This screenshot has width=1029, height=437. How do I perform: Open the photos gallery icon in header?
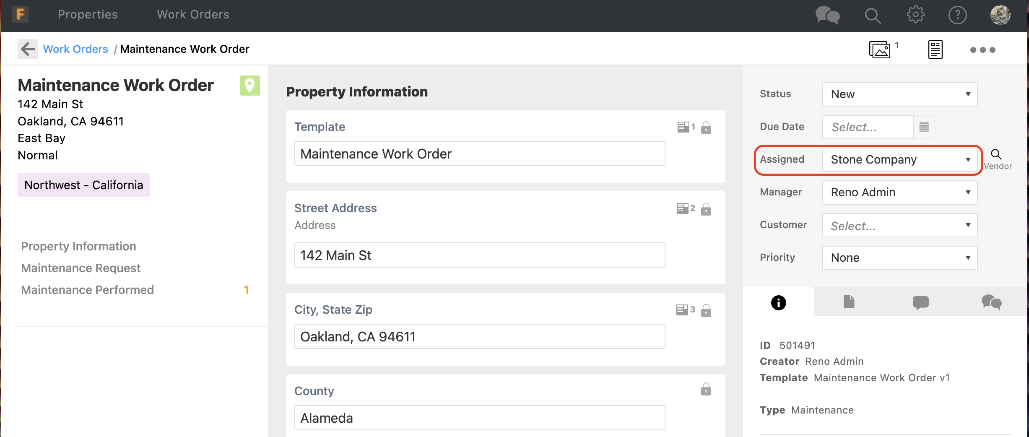[x=879, y=50]
